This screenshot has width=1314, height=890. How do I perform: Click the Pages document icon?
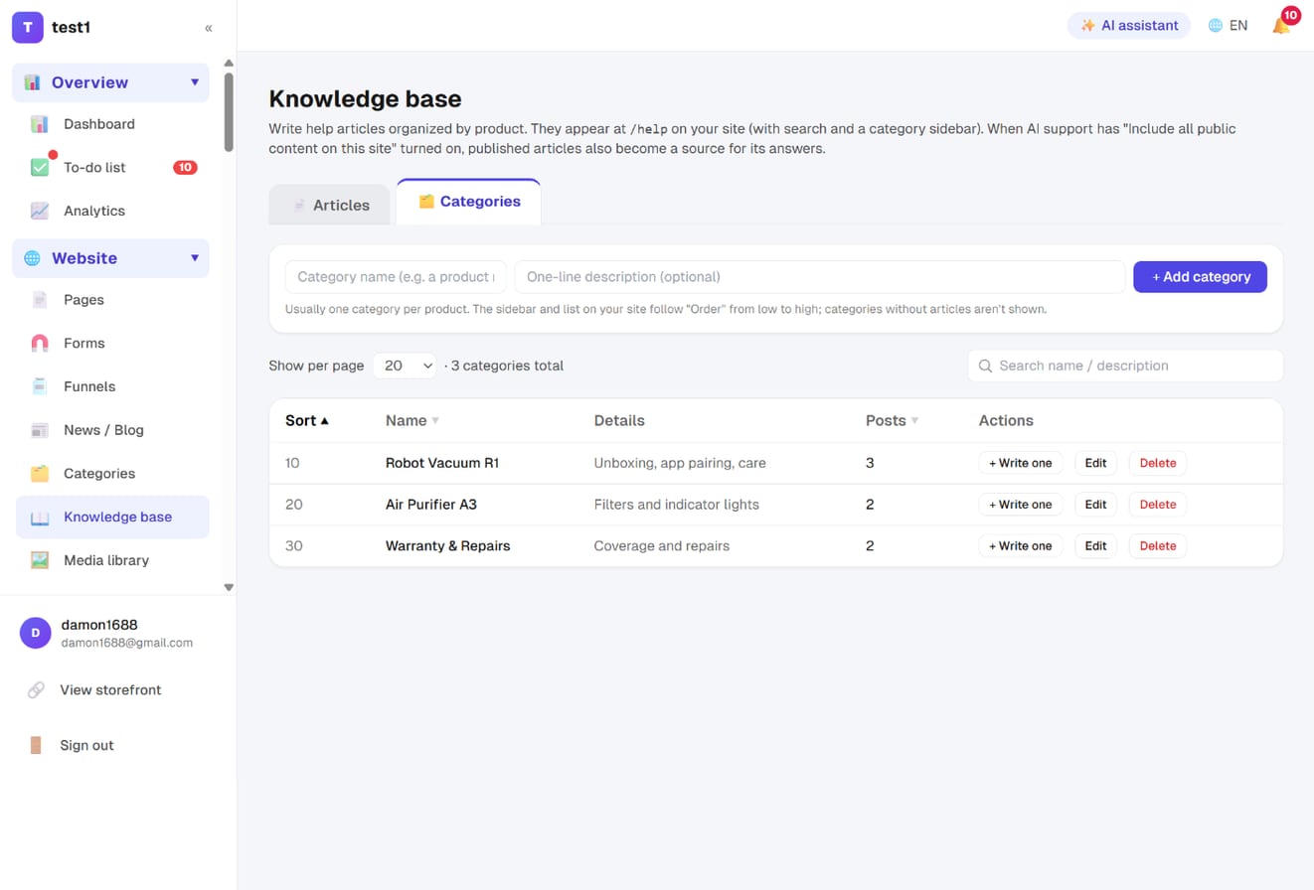click(x=40, y=300)
